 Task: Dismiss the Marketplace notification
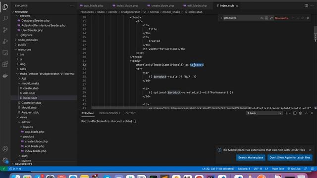[x=310, y=150]
